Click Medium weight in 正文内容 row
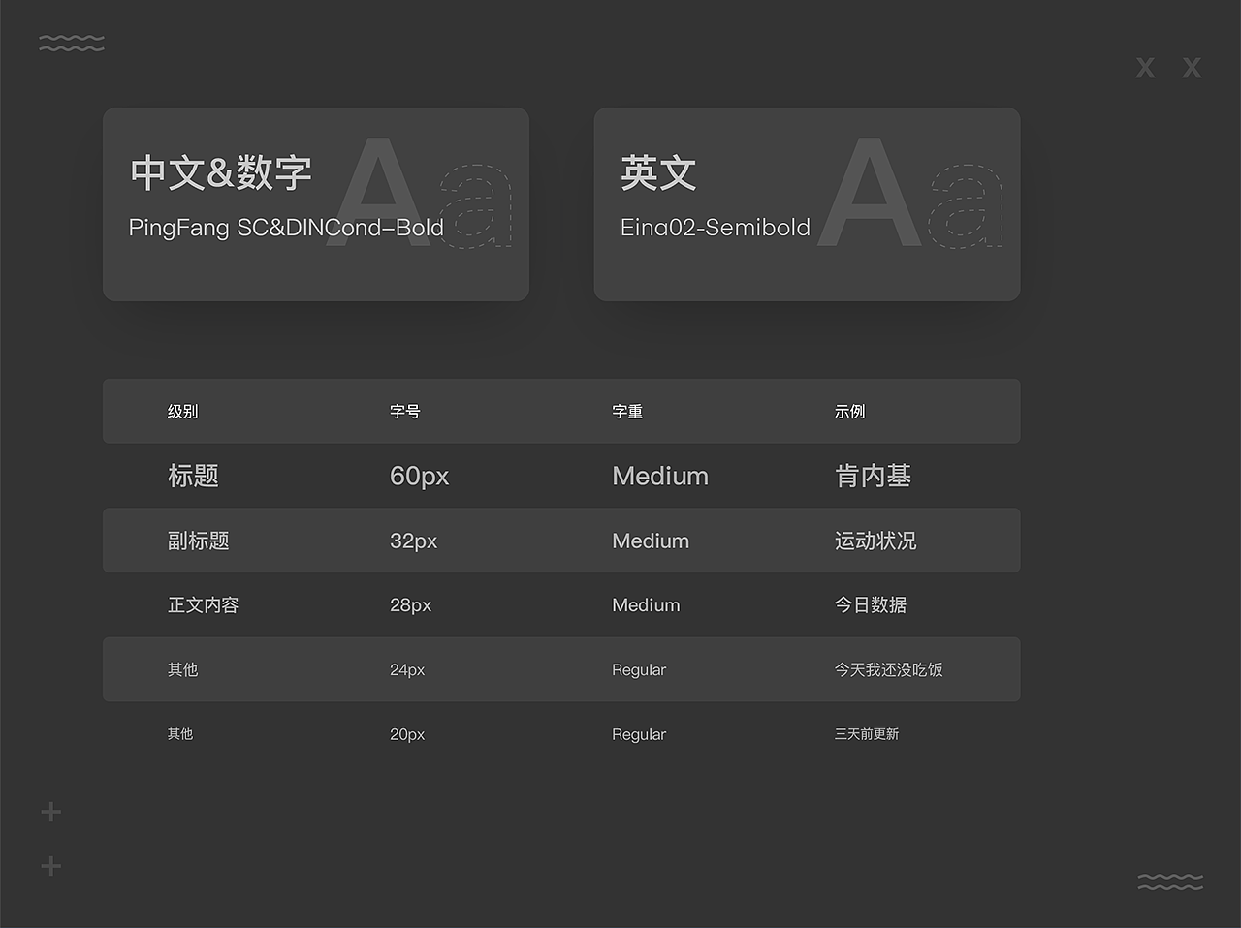This screenshot has width=1241, height=928. coord(646,604)
